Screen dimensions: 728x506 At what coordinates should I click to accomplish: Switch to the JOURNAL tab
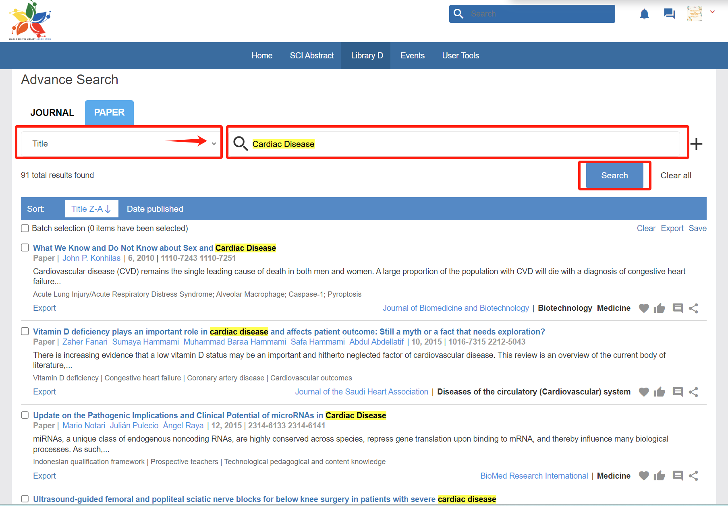[x=52, y=113]
